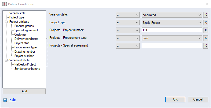The width and height of the screenshot is (211, 108).
Task: Open the Procurement type value dropdown
Action: pyautogui.click(x=199, y=38)
